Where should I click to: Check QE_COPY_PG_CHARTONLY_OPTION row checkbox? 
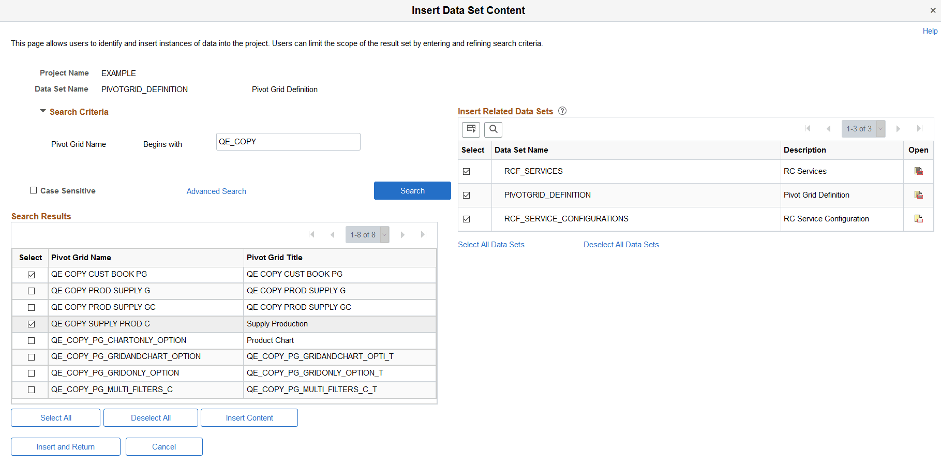click(x=31, y=341)
